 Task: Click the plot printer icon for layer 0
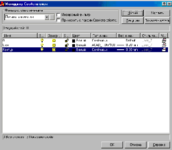pyautogui.click(x=164, y=41)
